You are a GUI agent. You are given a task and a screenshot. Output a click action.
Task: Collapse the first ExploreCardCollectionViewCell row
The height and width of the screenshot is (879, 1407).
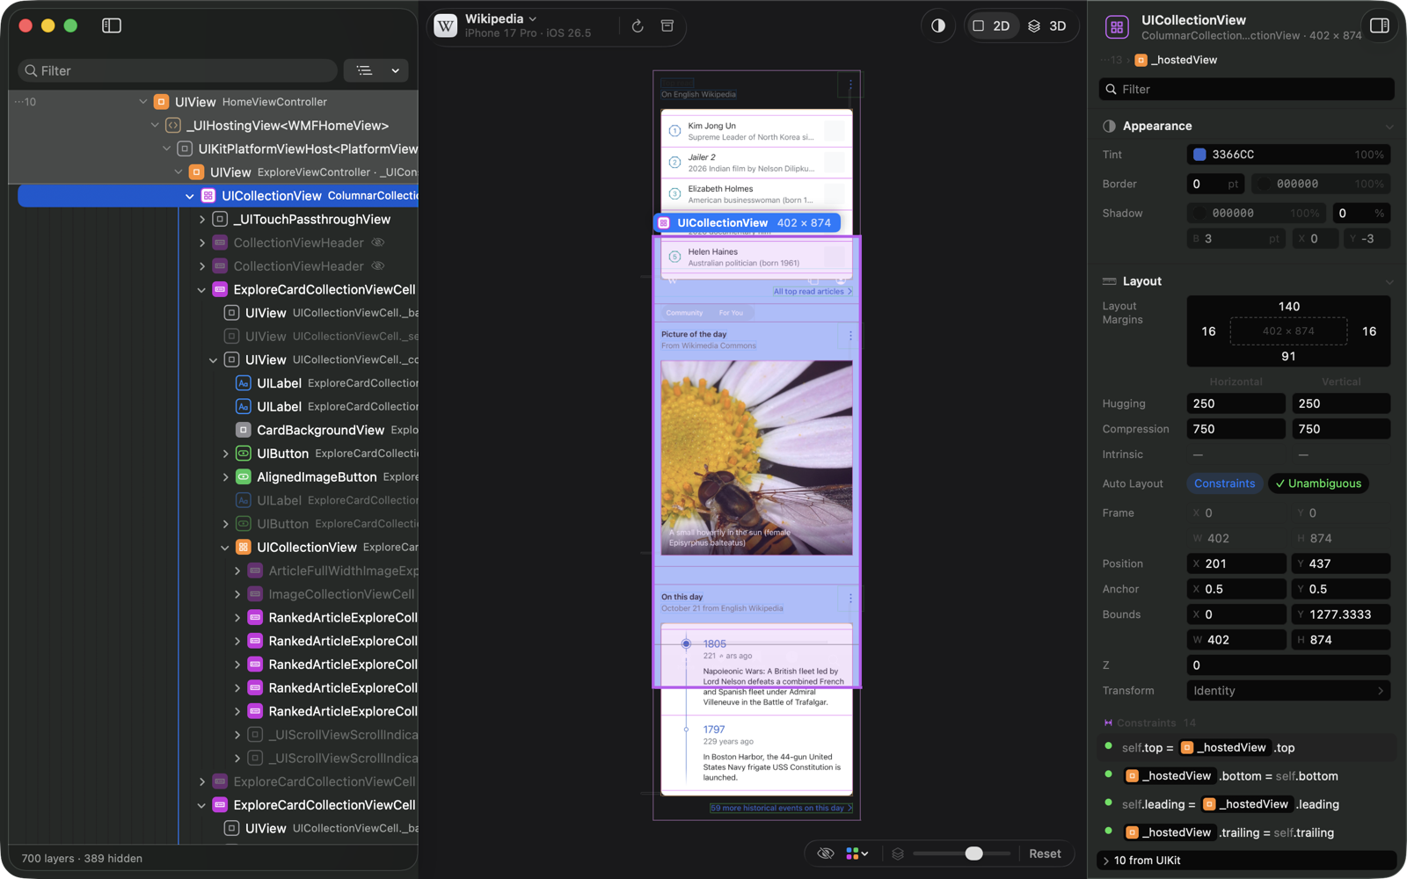(202, 289)
